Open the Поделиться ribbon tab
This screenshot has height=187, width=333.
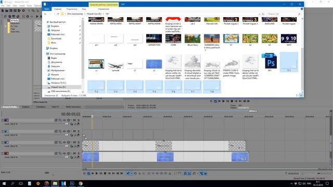(x=72, y=9)
